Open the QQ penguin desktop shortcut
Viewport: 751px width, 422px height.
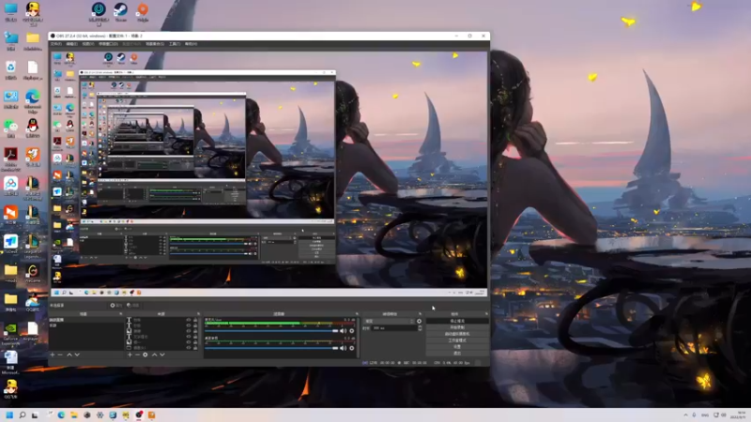[x=33, y=128]
